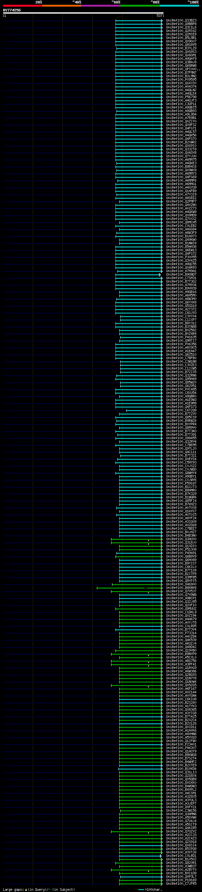This screenshot has height=892, width=202.
Task: Open hit UniRef100_B3TLZ9
Action: tap(181, 48)
